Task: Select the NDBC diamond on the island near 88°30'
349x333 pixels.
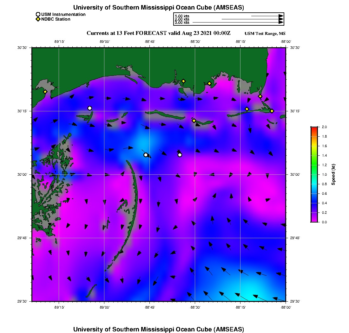Action: 194,121
